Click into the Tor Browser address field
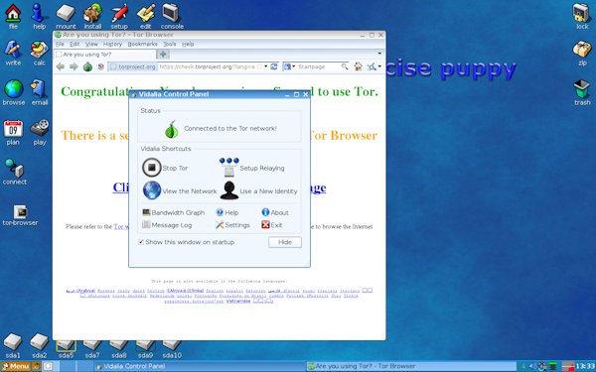 pos(208,66)
